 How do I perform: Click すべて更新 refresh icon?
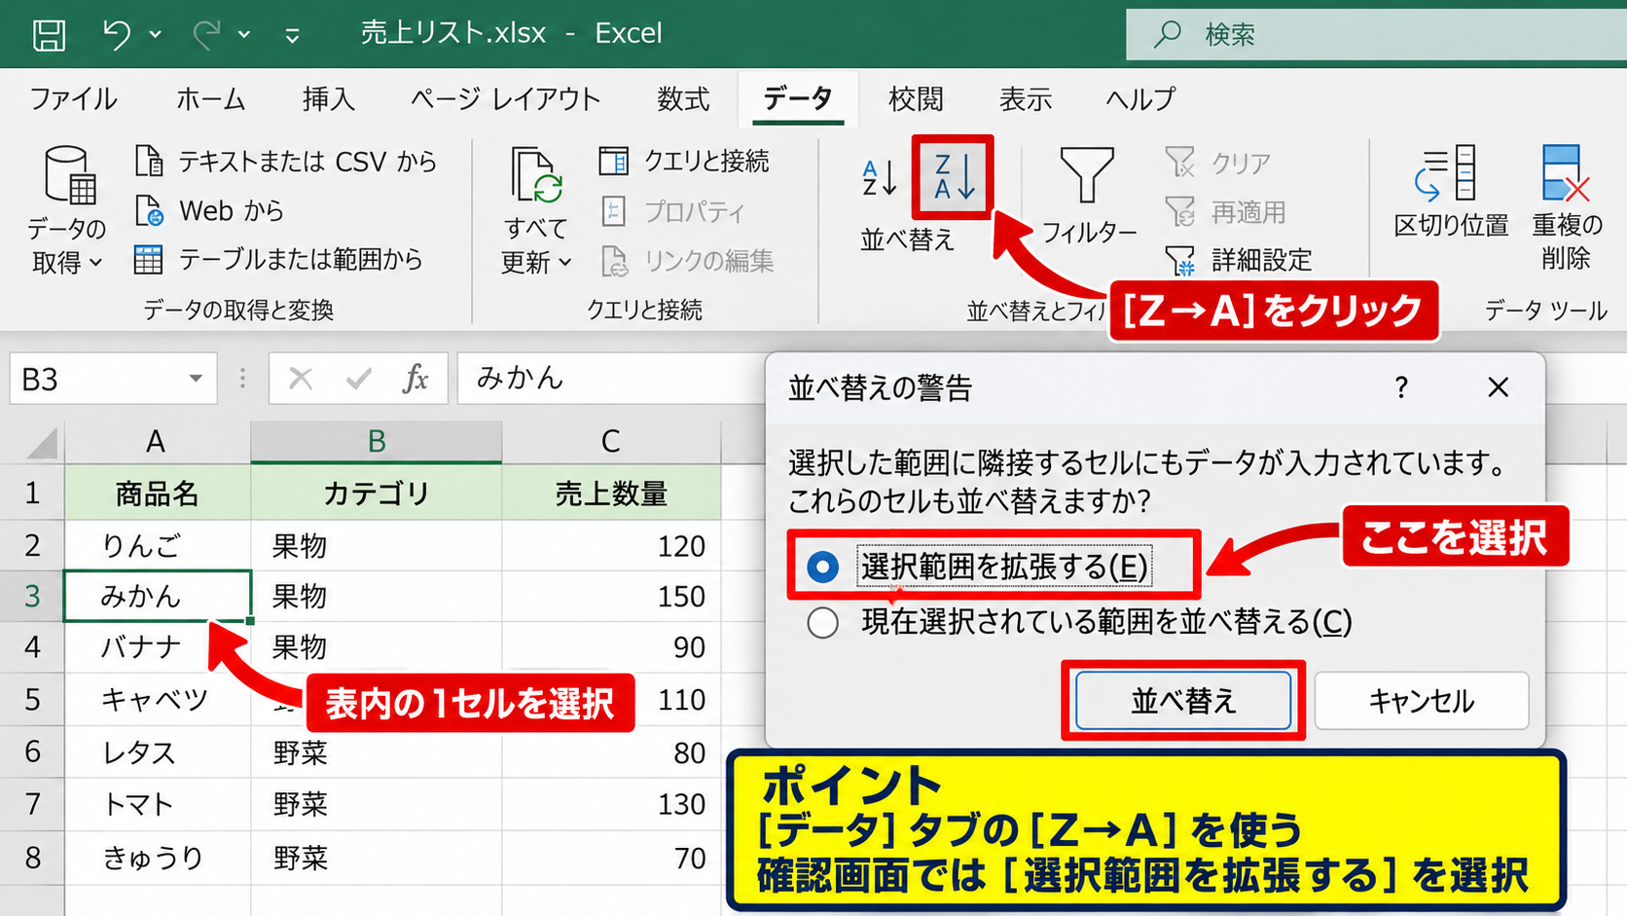(x=536, y=175)
